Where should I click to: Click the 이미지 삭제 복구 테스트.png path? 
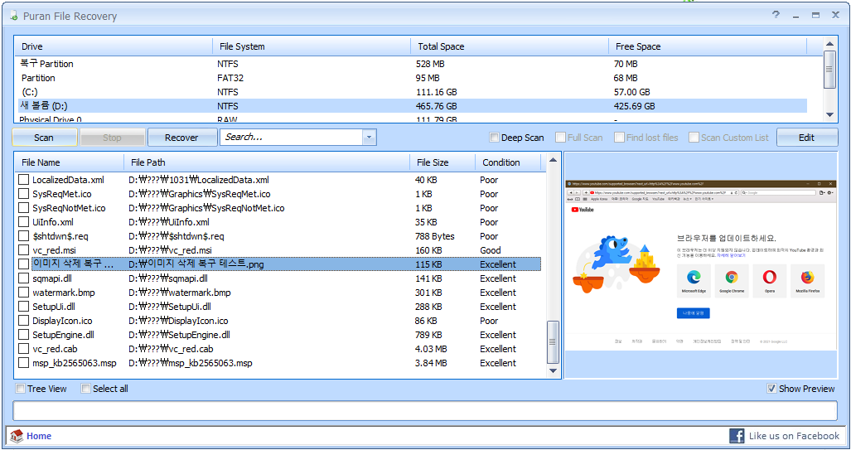(x=196, y=264)
